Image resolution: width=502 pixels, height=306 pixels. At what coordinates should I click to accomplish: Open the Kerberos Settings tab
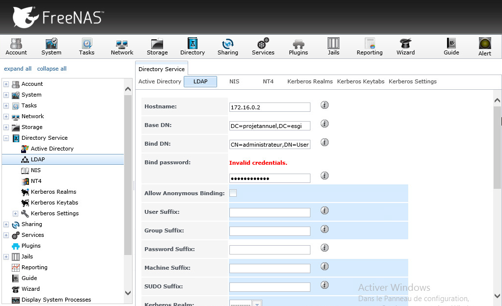[413, 81]
